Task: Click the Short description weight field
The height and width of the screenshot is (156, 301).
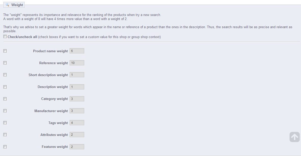Action: pyautogui.click(x=77, y=75)
